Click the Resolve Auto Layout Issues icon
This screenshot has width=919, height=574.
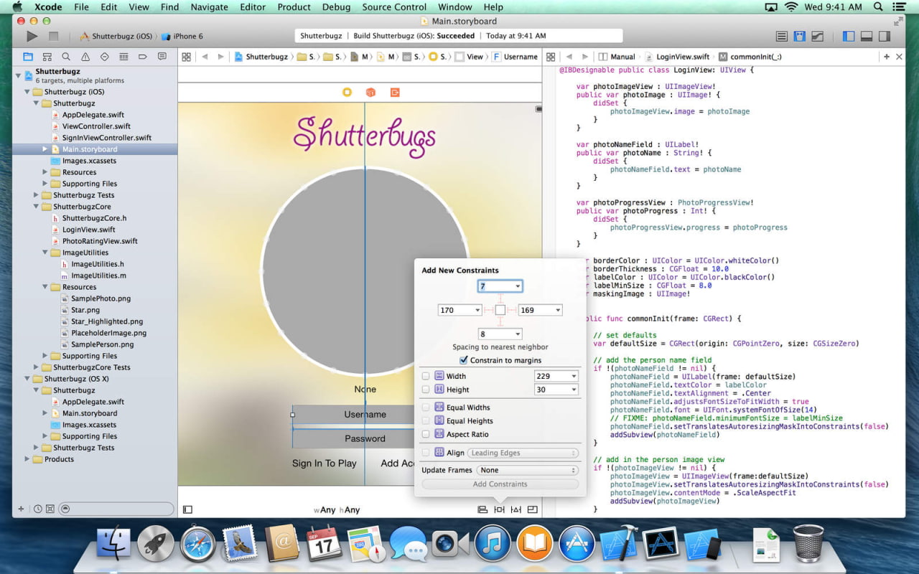tap(516, 509)
